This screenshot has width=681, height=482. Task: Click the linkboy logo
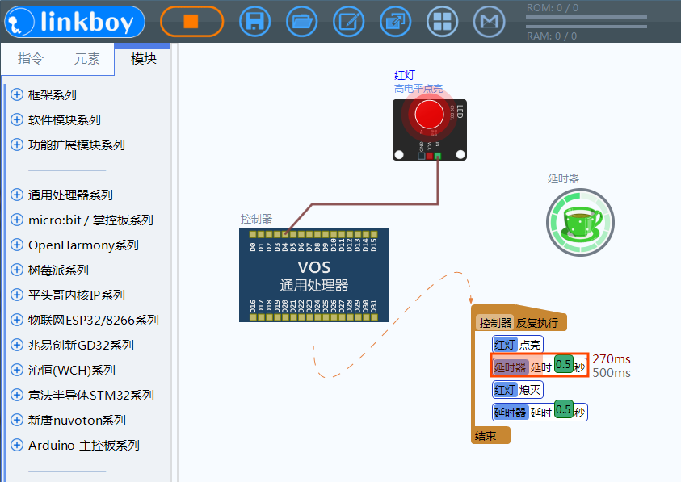74,22
